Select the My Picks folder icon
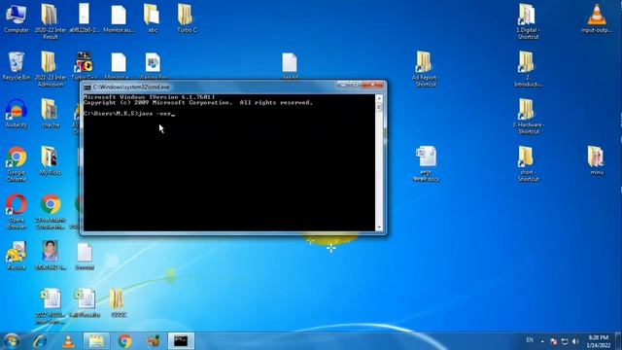This screenshot has height=350, width=622. [x=50, y=160]
